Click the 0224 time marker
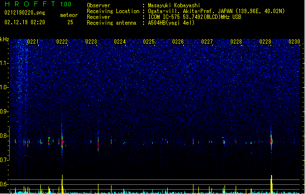This screenshot has width=305, height=194. click(x=120, y=42)
